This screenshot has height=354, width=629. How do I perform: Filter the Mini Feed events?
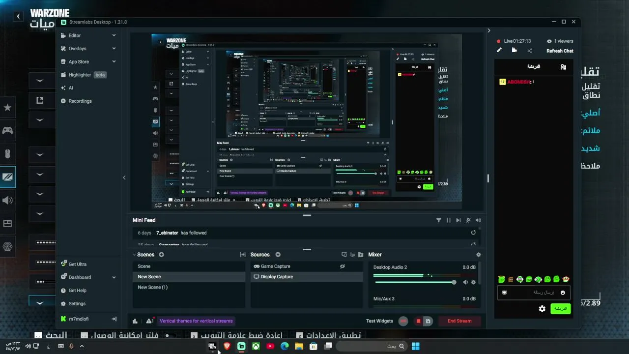pyautogui.click(x=439, y=220)
